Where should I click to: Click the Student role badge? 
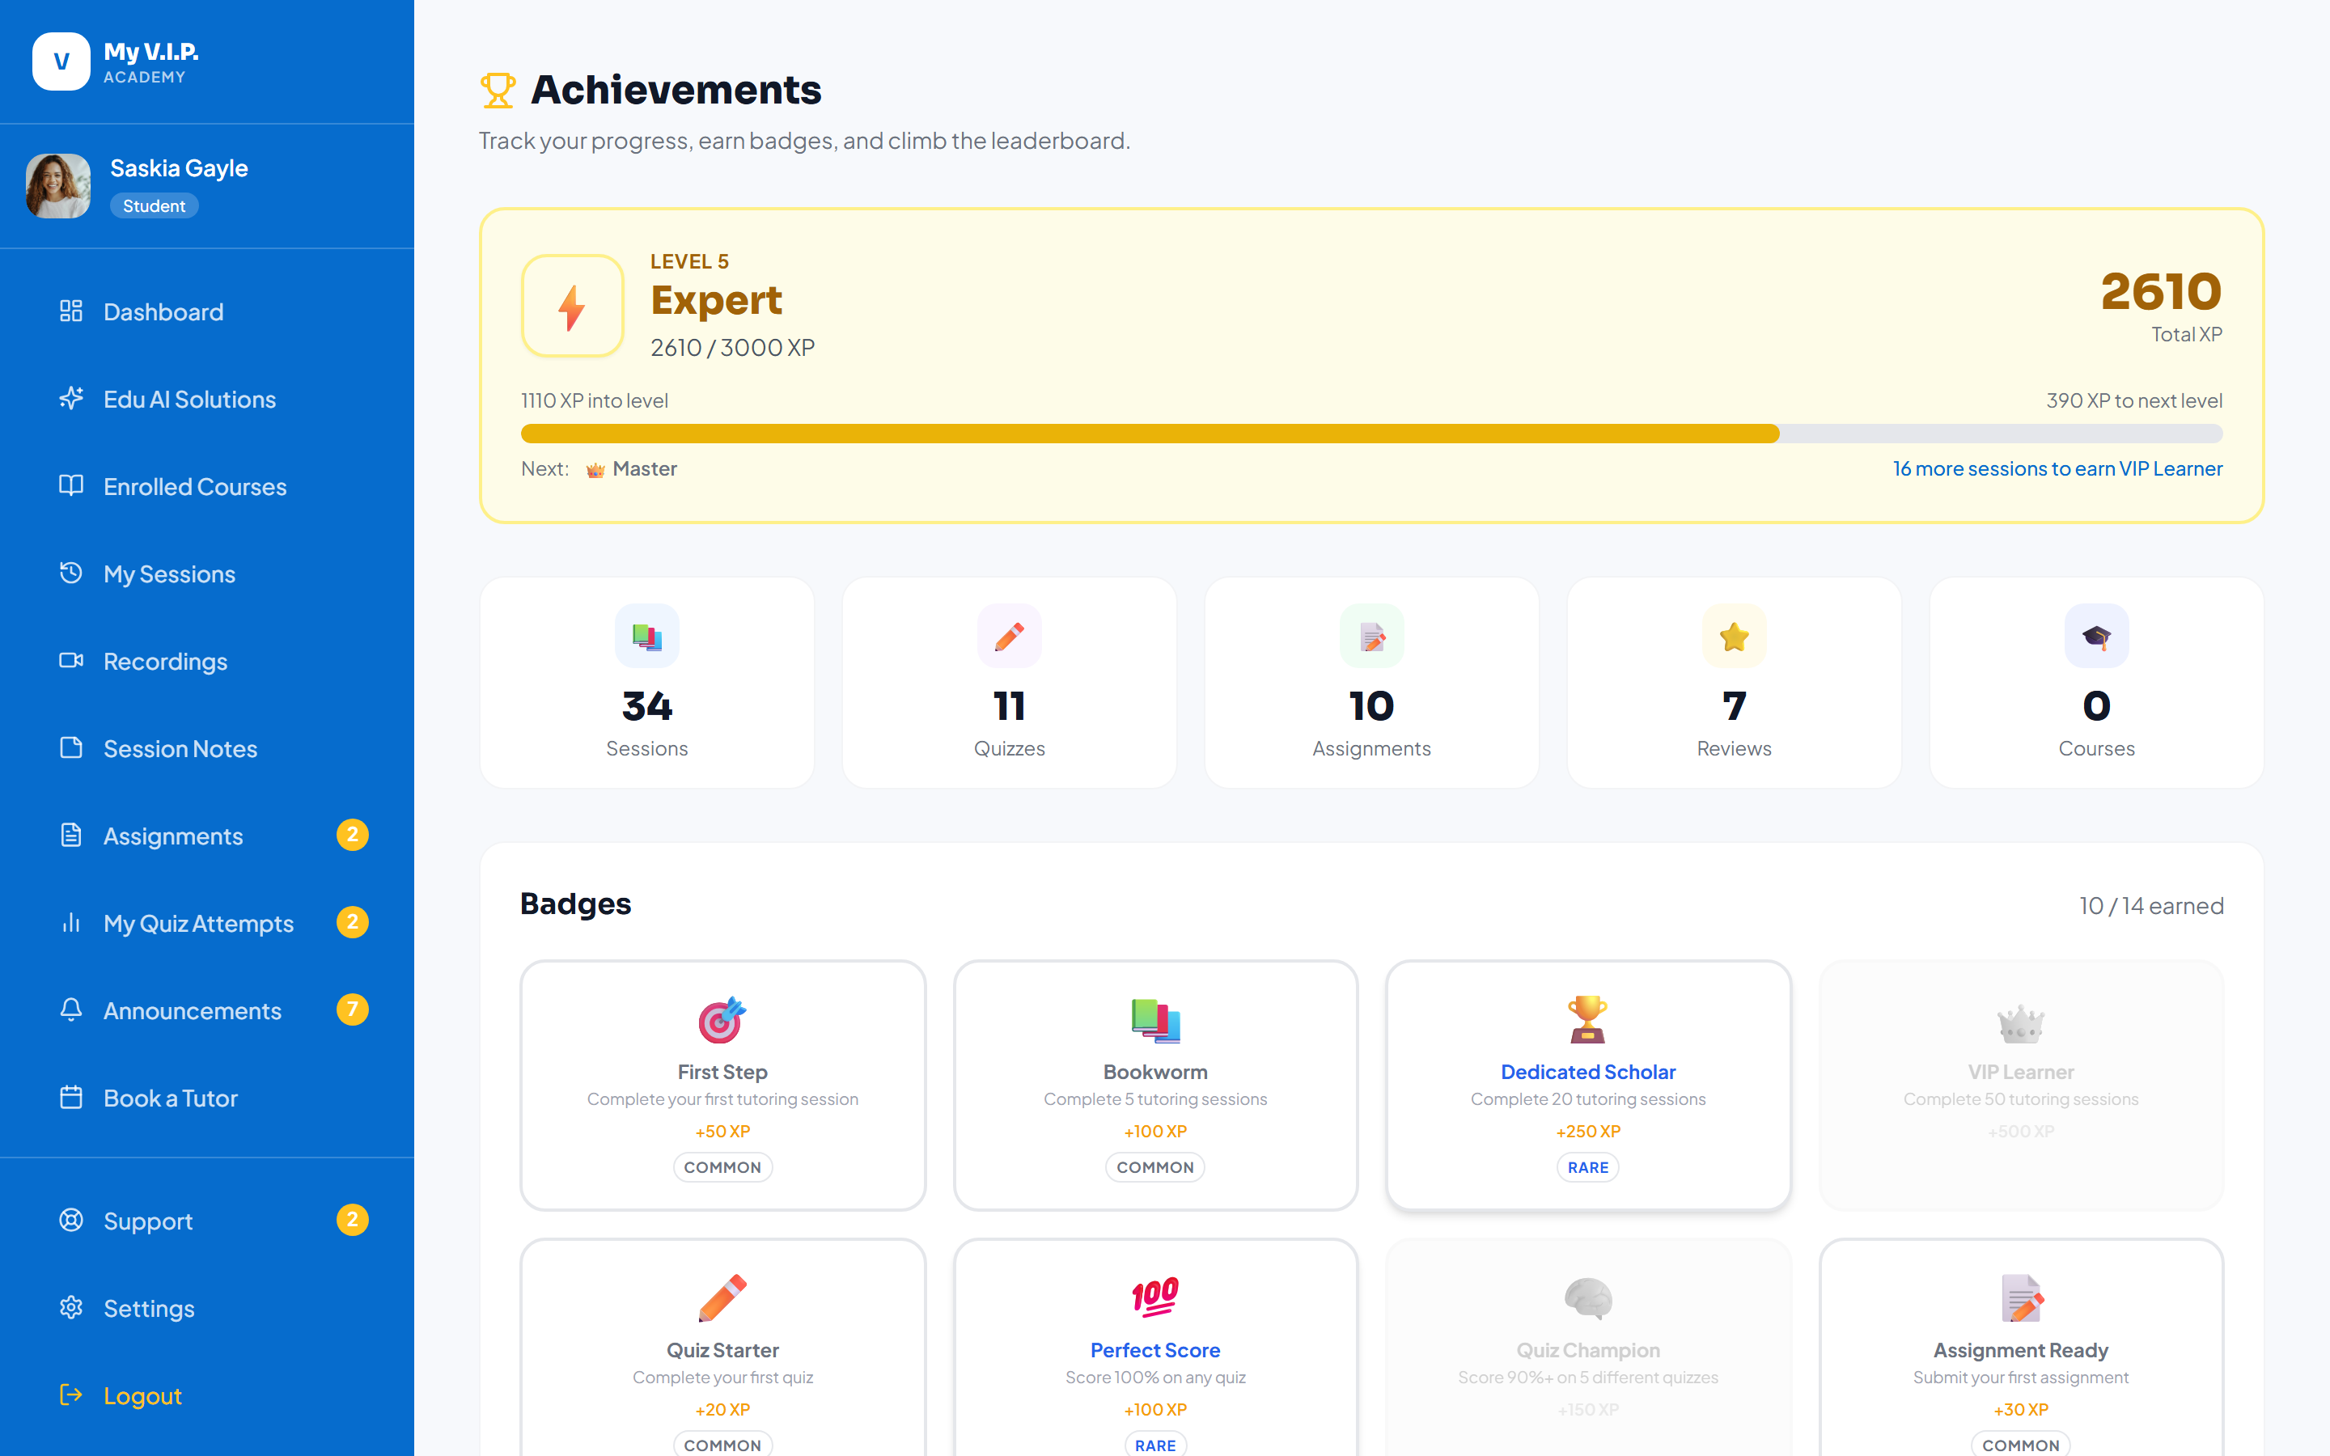154,206
